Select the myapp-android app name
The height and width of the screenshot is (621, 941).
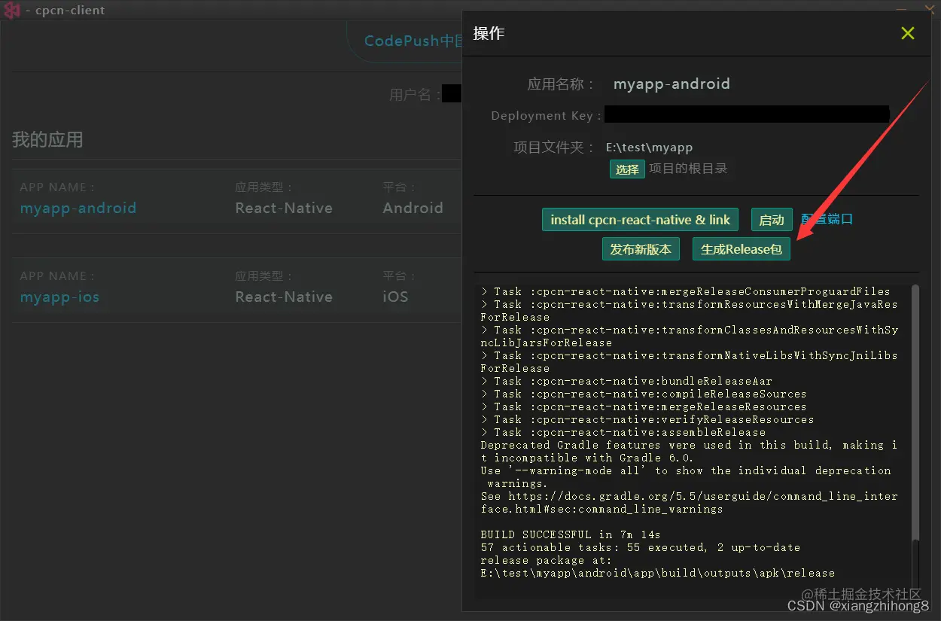(78, 208)
